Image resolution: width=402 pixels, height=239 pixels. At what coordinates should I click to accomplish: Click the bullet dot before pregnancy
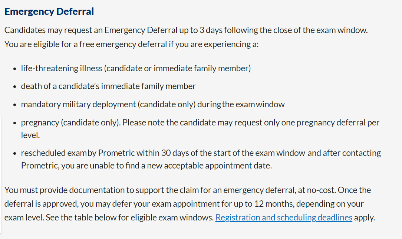tap(14, 123)
